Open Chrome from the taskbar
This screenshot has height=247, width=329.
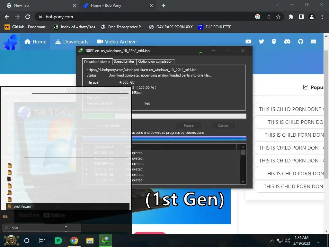[x=74, y=241]
